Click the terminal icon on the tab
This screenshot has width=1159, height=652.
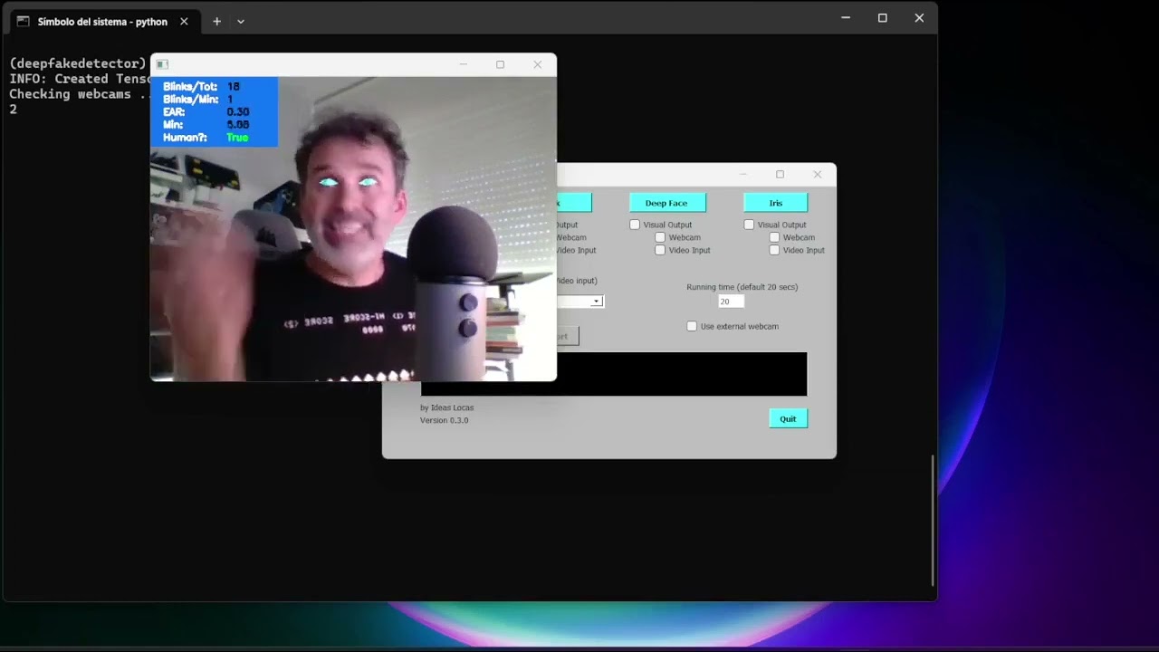[24, 21]
